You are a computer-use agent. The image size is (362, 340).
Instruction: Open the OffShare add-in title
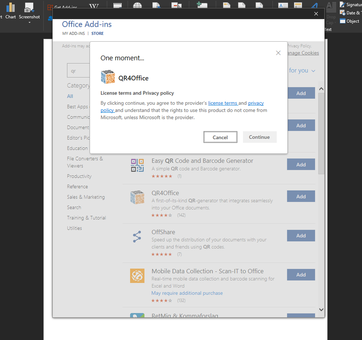coord(163,232)
